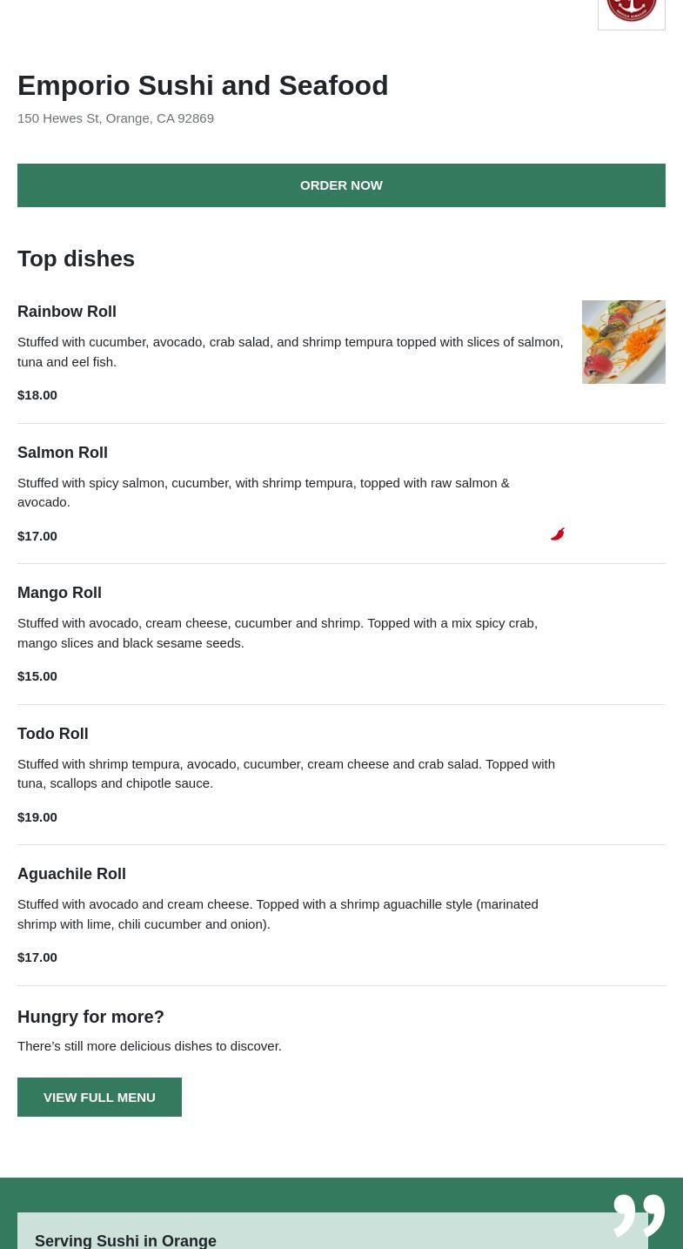
Task: Open the Rainbow Roll photo thumbnail
Action: pos(623,342)
